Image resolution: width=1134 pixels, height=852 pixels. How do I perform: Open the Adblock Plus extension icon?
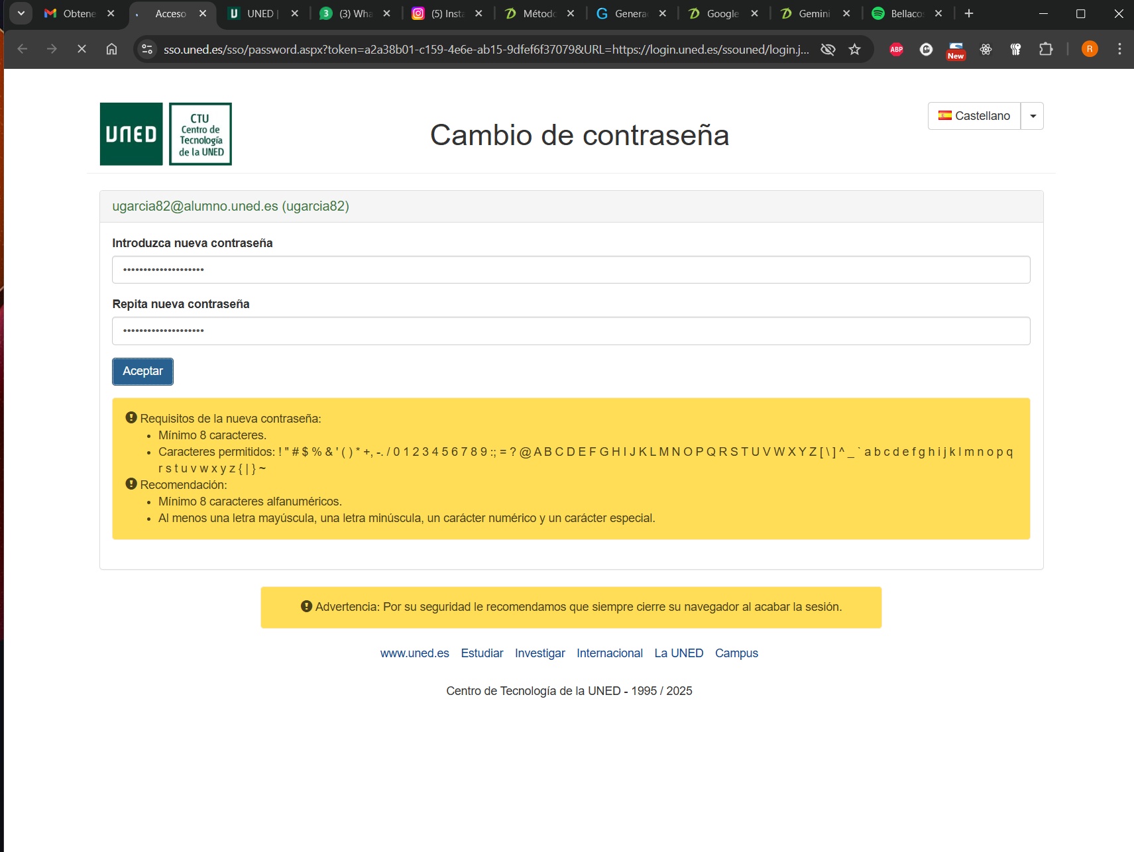click(897, 49)
